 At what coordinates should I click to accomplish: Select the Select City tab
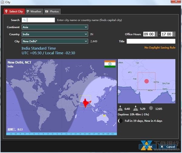pyautogui.click(x=14, y=12)
